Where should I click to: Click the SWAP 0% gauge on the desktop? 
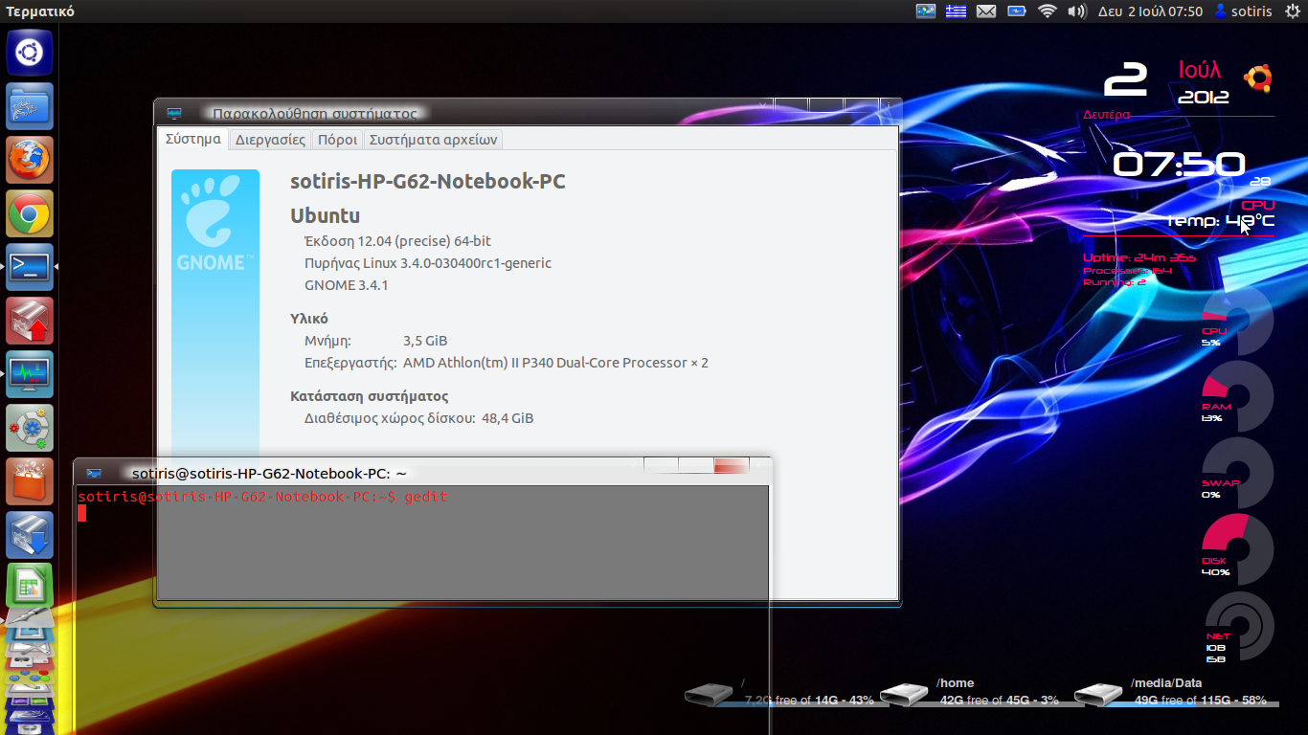1237,473
